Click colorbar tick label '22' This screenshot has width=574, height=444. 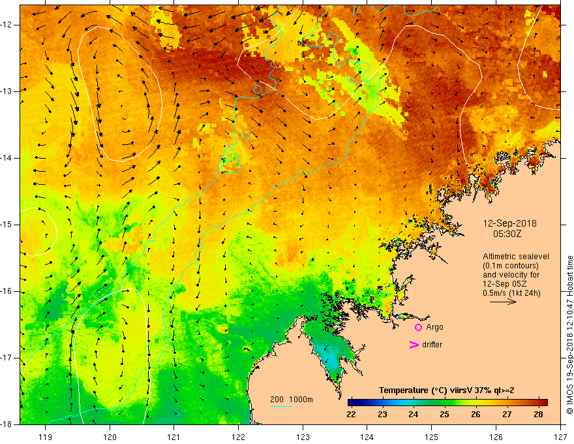(351, 415)
